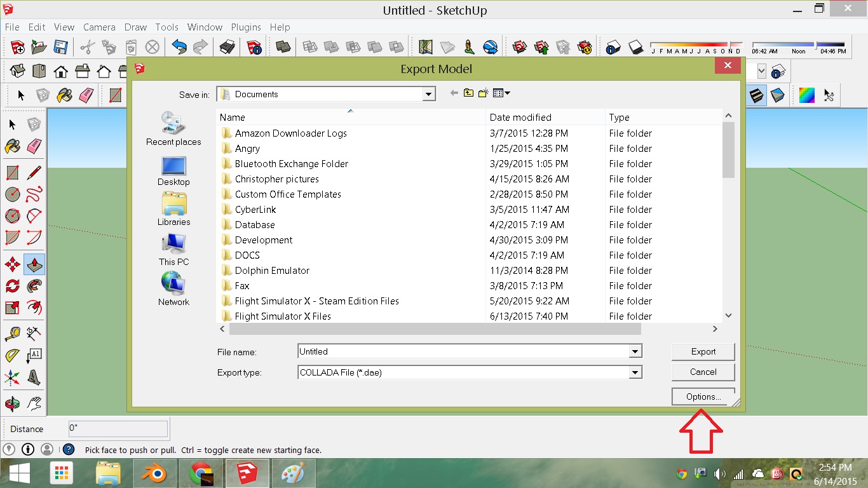The height and width of the screenshot is (488, 868).
Task: Click the Distance measurement field
Action: 118,429
